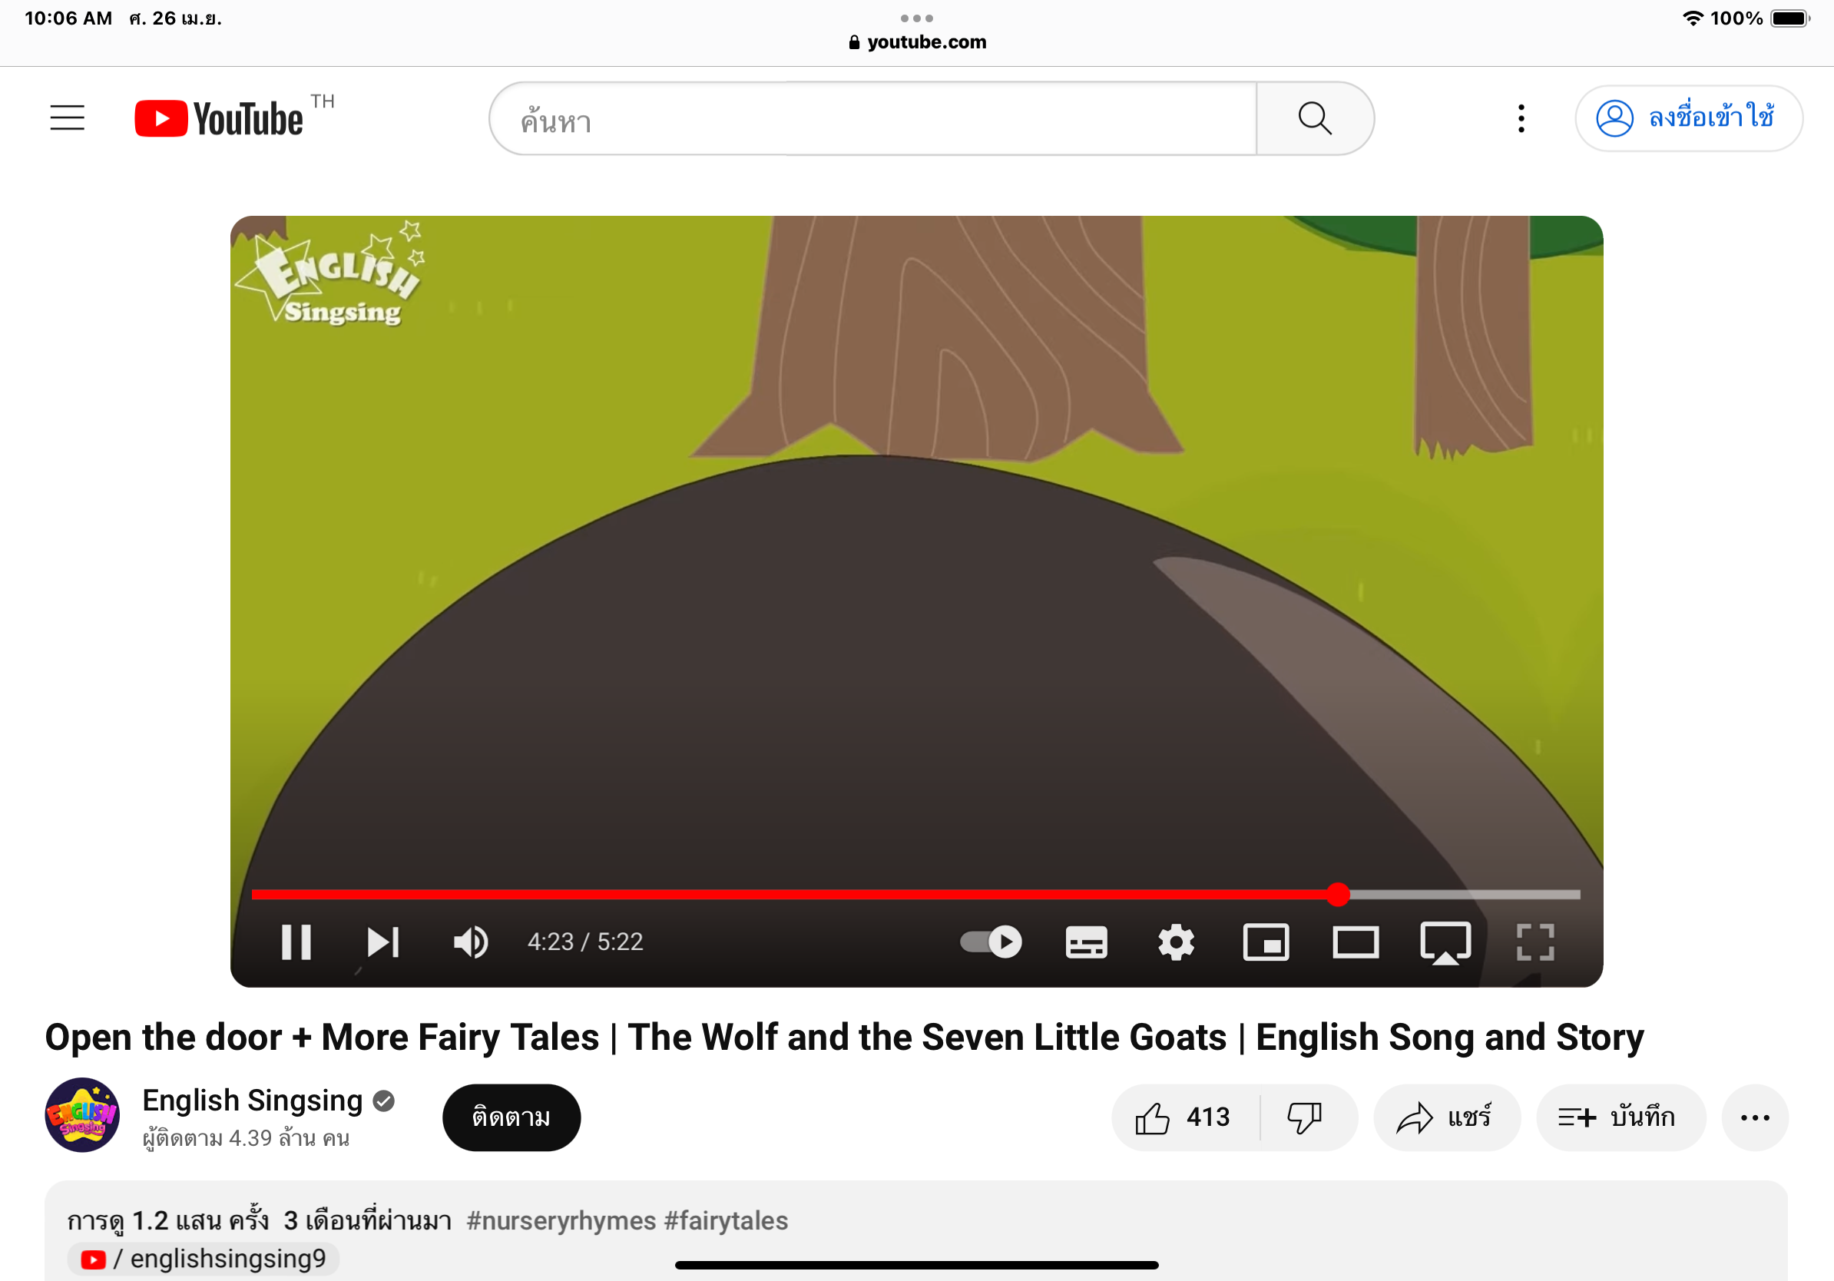
Task: Enter fullscreen mode
Action: click(x=1534, y=942)
